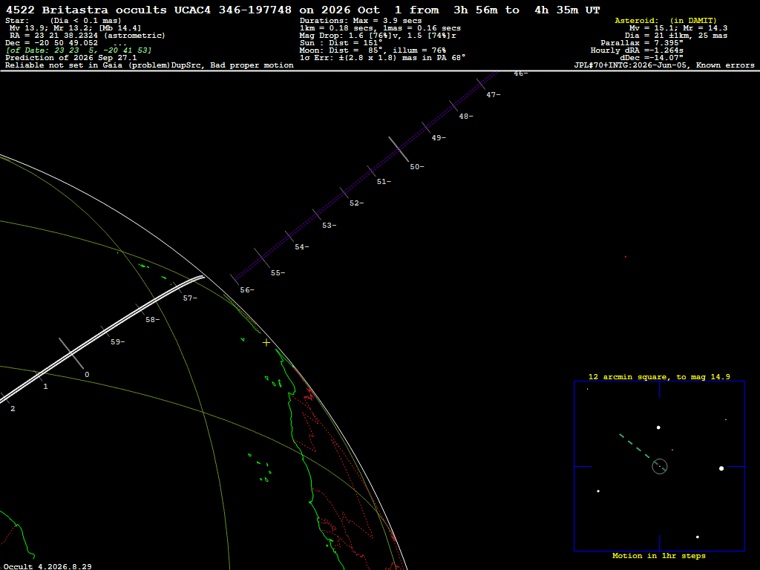This screenshot has height=570, width=760.
Task: Click the event title 4522 Britastra occults
Action: click(86, 10)
